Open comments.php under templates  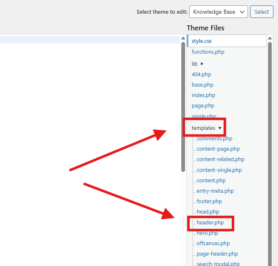(214, 139)
